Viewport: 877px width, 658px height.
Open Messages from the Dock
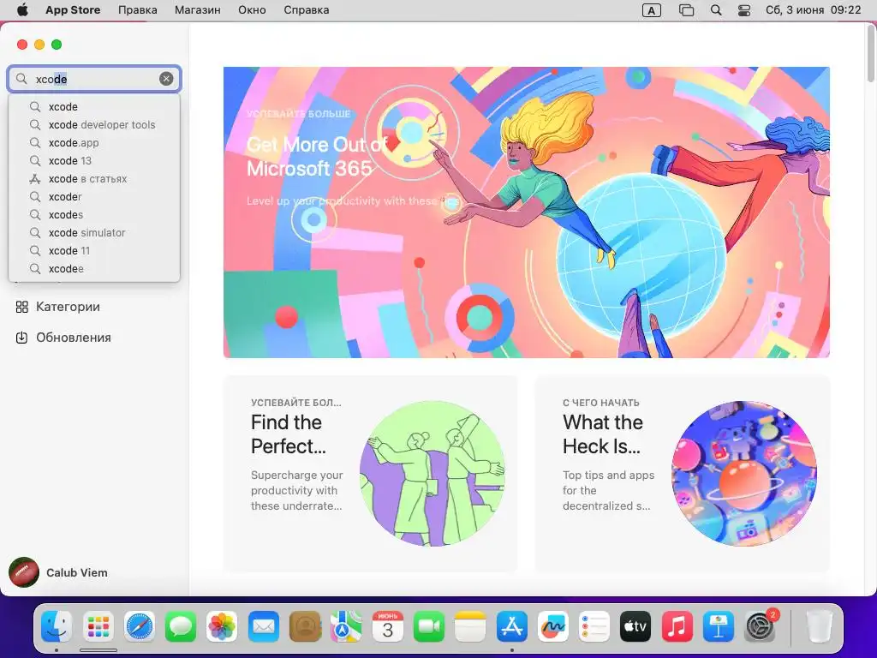(x=181, y=626)
